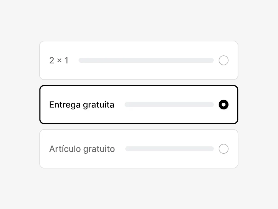Click the gray bar next to Entrega gratuita

169,105
